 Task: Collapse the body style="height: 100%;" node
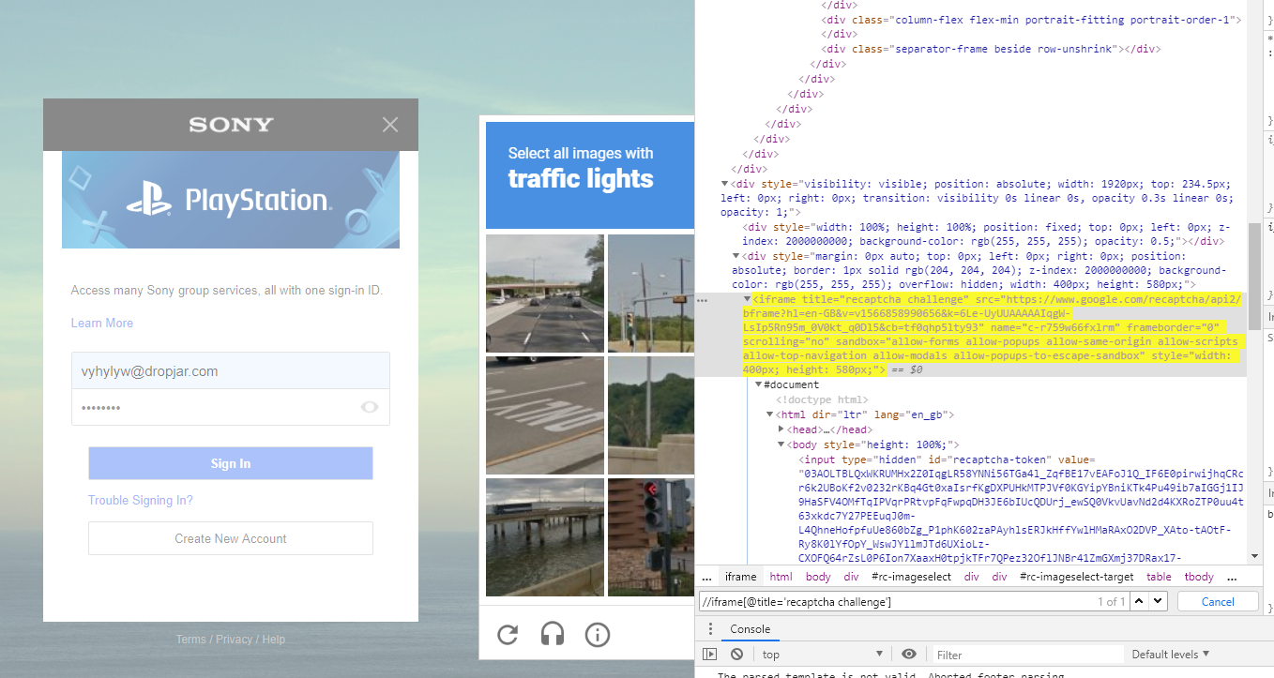point(781,444)
